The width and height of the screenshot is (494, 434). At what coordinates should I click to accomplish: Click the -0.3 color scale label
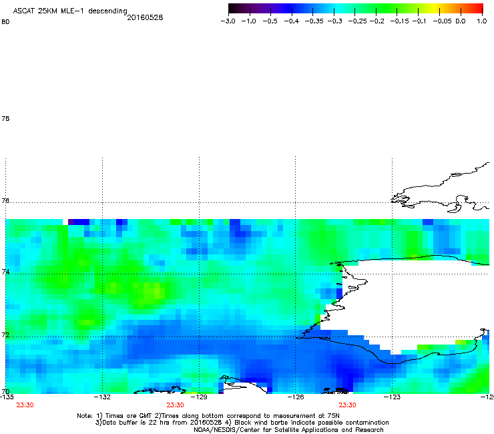point(335,21)
